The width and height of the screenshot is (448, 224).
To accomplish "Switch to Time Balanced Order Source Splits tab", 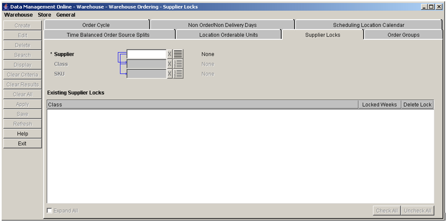I will [109, 35].
